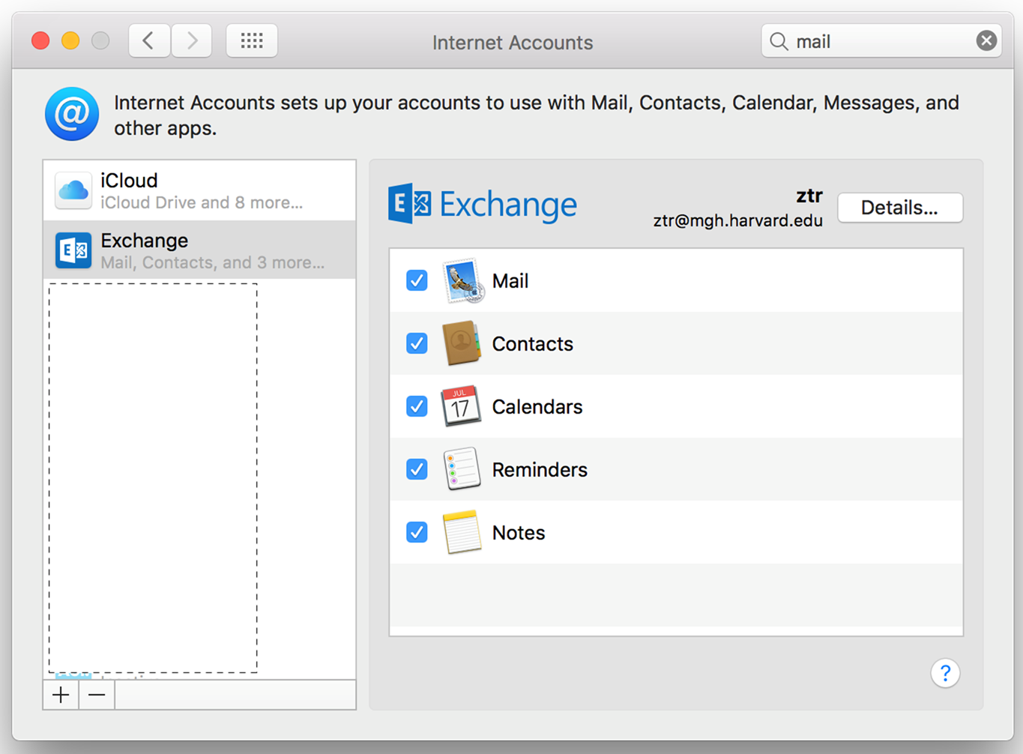The height and width of the screenshot is (754, 1023).
Task: Click the large Exchange logo header
Action: click(x=483, y=204)
